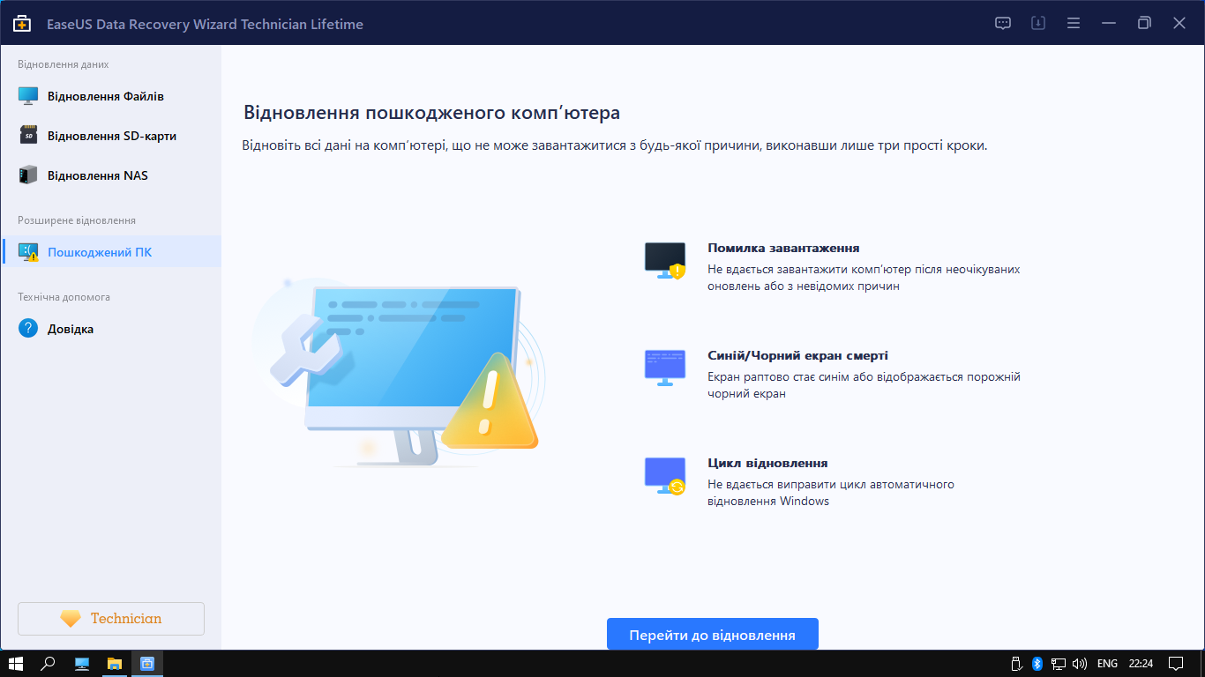Minimize the EaseUS window
Viewport: 1205px width, 677px height.
click(x=1109, y=24)
